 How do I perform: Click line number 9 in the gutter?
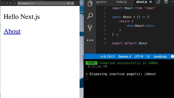pyautogui.click(x=105, y=43)
